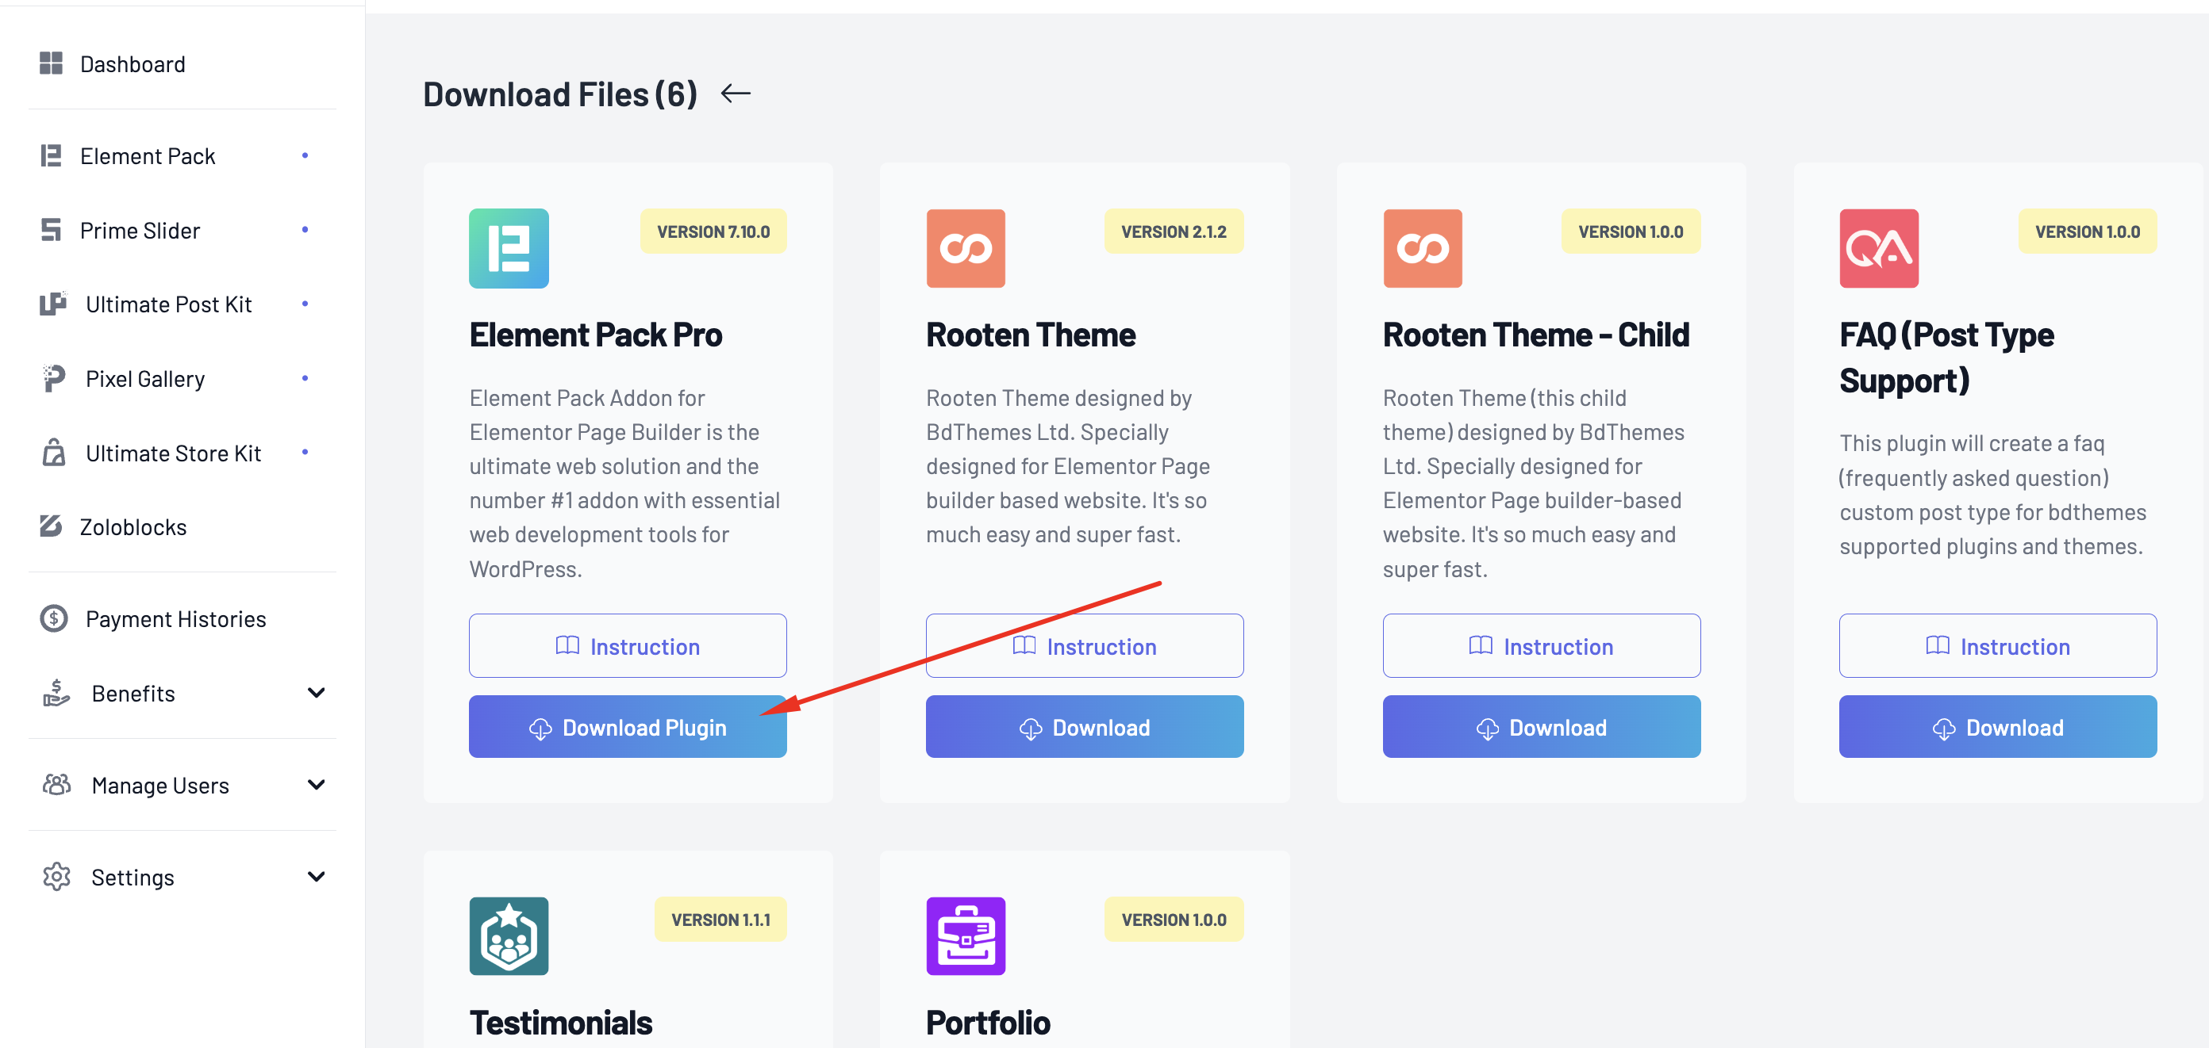Click the Rooten Theme orange logo icon
The width and height of the screenshot is (2209, 1048).
pyautogui.click(x=966, y=248)
